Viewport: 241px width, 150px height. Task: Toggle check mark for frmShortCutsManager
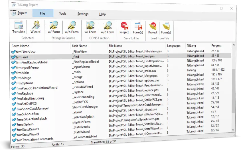(14, 109)
